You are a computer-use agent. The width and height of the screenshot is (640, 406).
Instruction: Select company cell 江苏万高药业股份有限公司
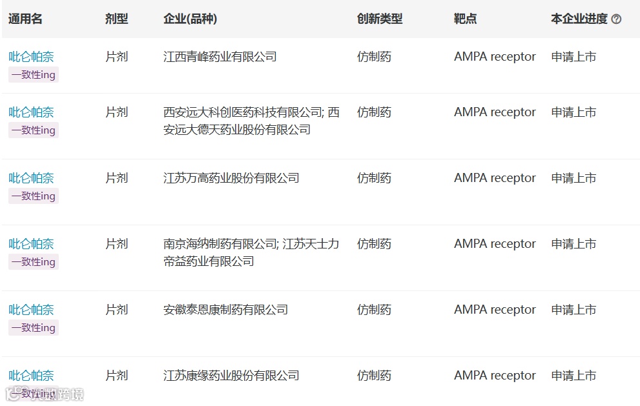(x=231, y=178)
